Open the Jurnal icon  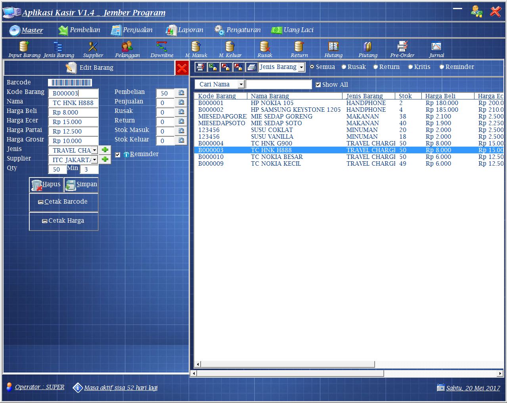[x=436, y=50]
